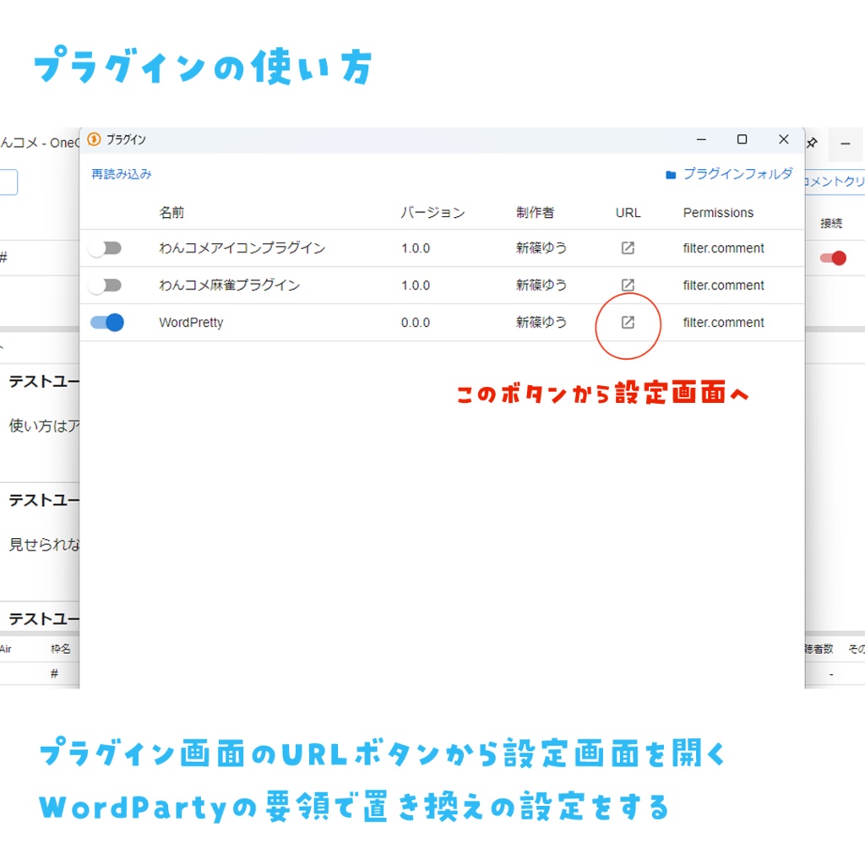Click the バージョン column header

[x=432, y=212]
